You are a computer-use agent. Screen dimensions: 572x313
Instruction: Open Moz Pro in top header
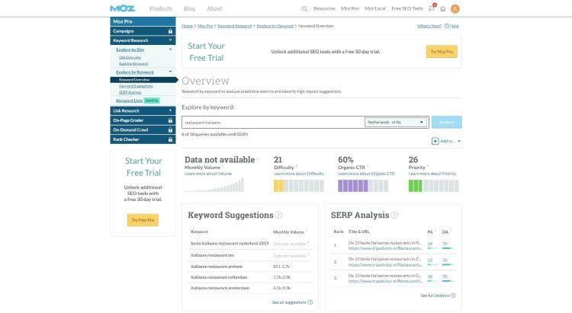350,8
